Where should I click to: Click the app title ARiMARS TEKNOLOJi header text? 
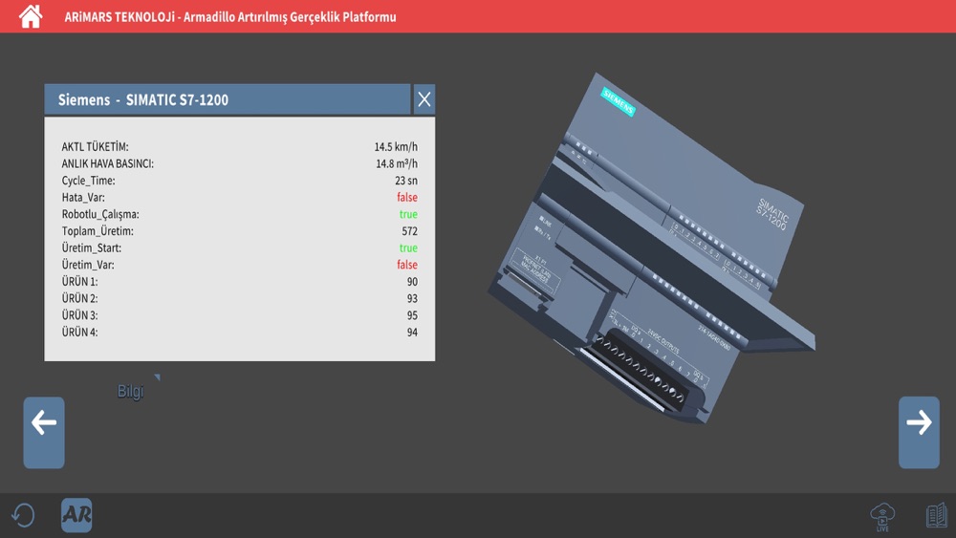tap(230, 17)
